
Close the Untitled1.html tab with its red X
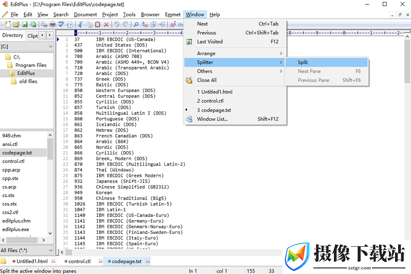[53, 261]
